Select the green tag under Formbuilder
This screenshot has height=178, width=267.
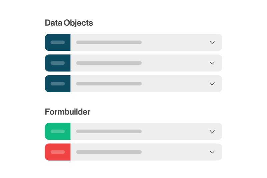58,131
